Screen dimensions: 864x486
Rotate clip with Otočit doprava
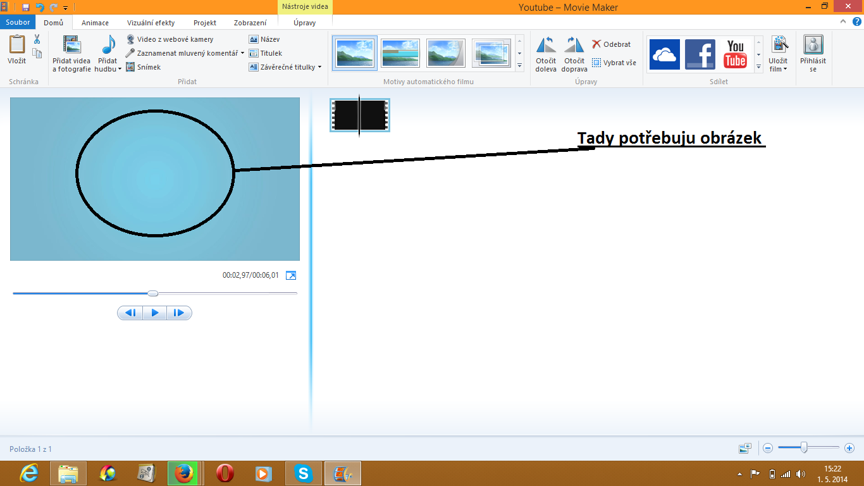[x=574, y=46]
